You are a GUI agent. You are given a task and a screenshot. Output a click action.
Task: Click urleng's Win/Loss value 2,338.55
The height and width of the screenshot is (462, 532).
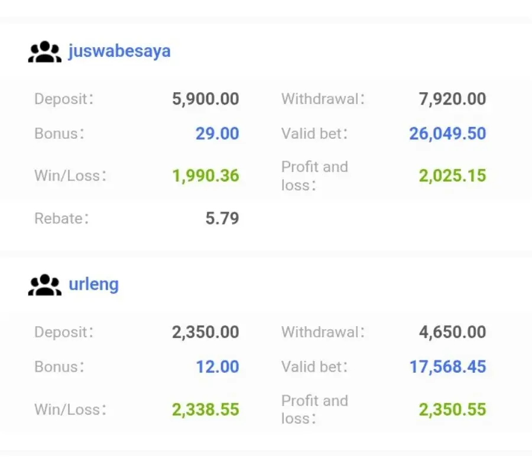pyautogui.click(x=206, y=410)
